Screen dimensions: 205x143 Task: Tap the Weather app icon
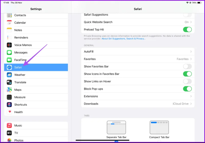pyautogui.click(x=9, y=75)
